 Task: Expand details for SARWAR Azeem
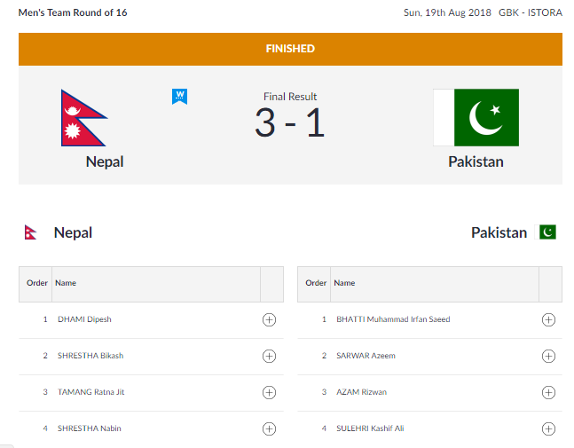tap(548, 356)
